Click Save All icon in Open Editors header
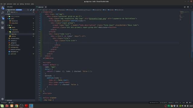Screen dimensions: 193x108 (31, 10)
